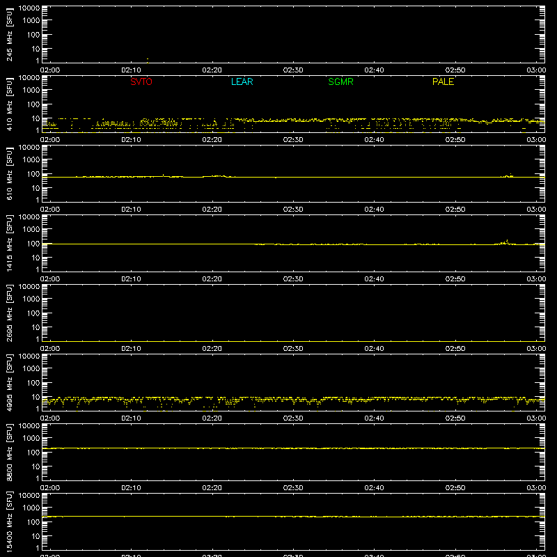Click the 10000 tick label of 8800 MHz panel

(x=29, y=426)
